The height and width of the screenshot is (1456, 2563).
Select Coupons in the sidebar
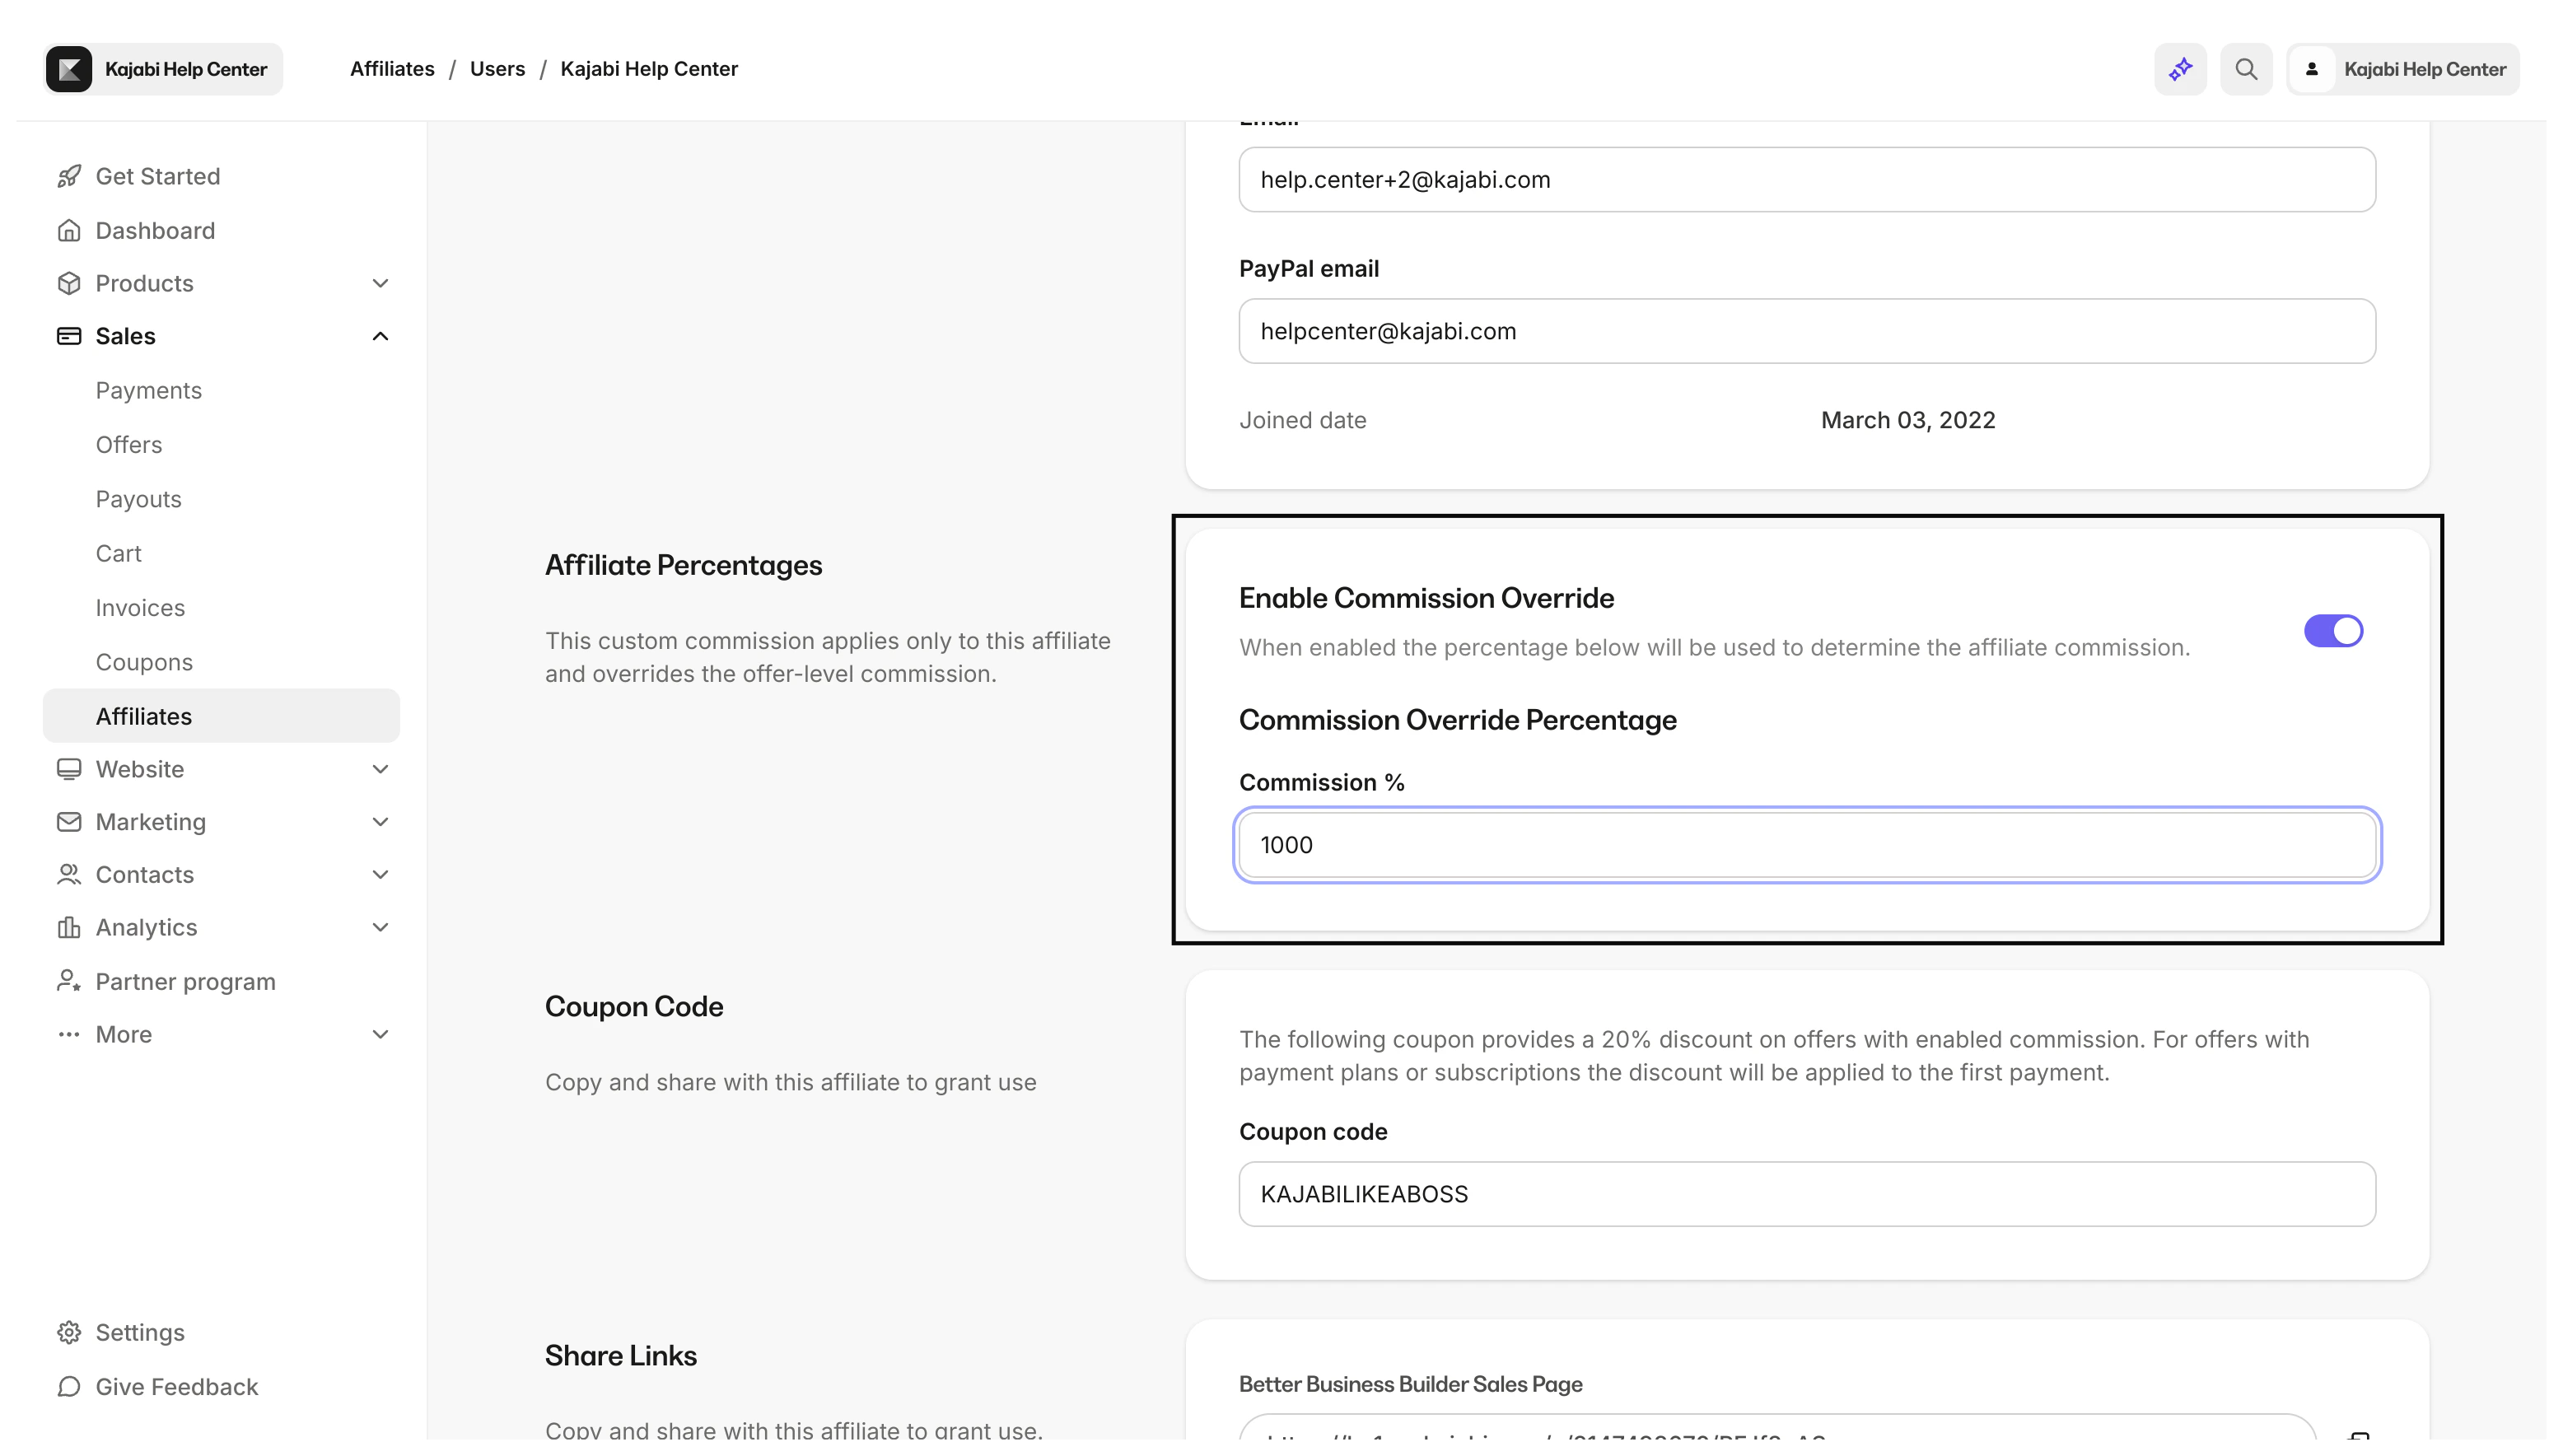coord(144,662)
